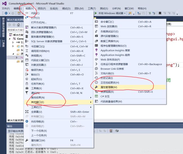
Task: Click 全屏幕(U) expand icon
Action: click(x=27, y=112)
